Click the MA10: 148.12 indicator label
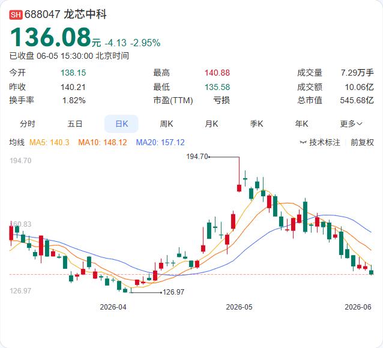The height and width of the screenshot is (348, 383). (103, 142)
